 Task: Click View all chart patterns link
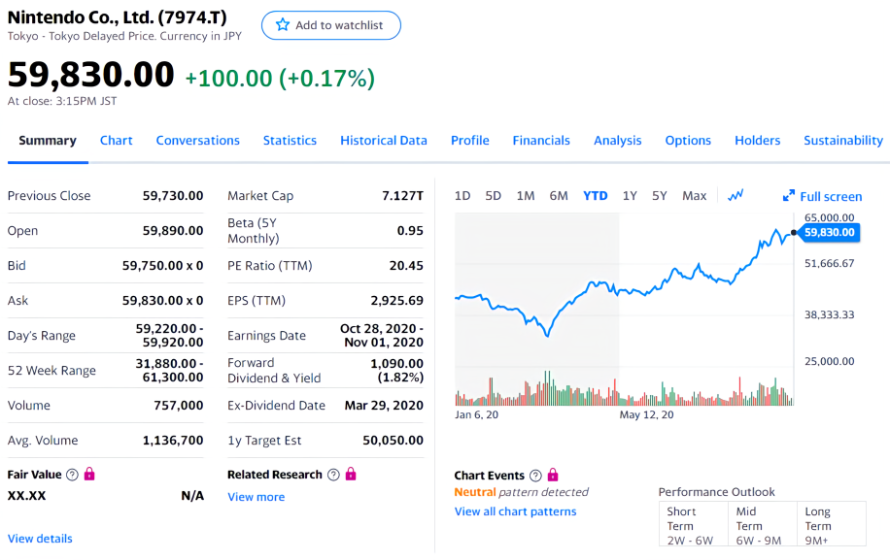pos(515,511)
